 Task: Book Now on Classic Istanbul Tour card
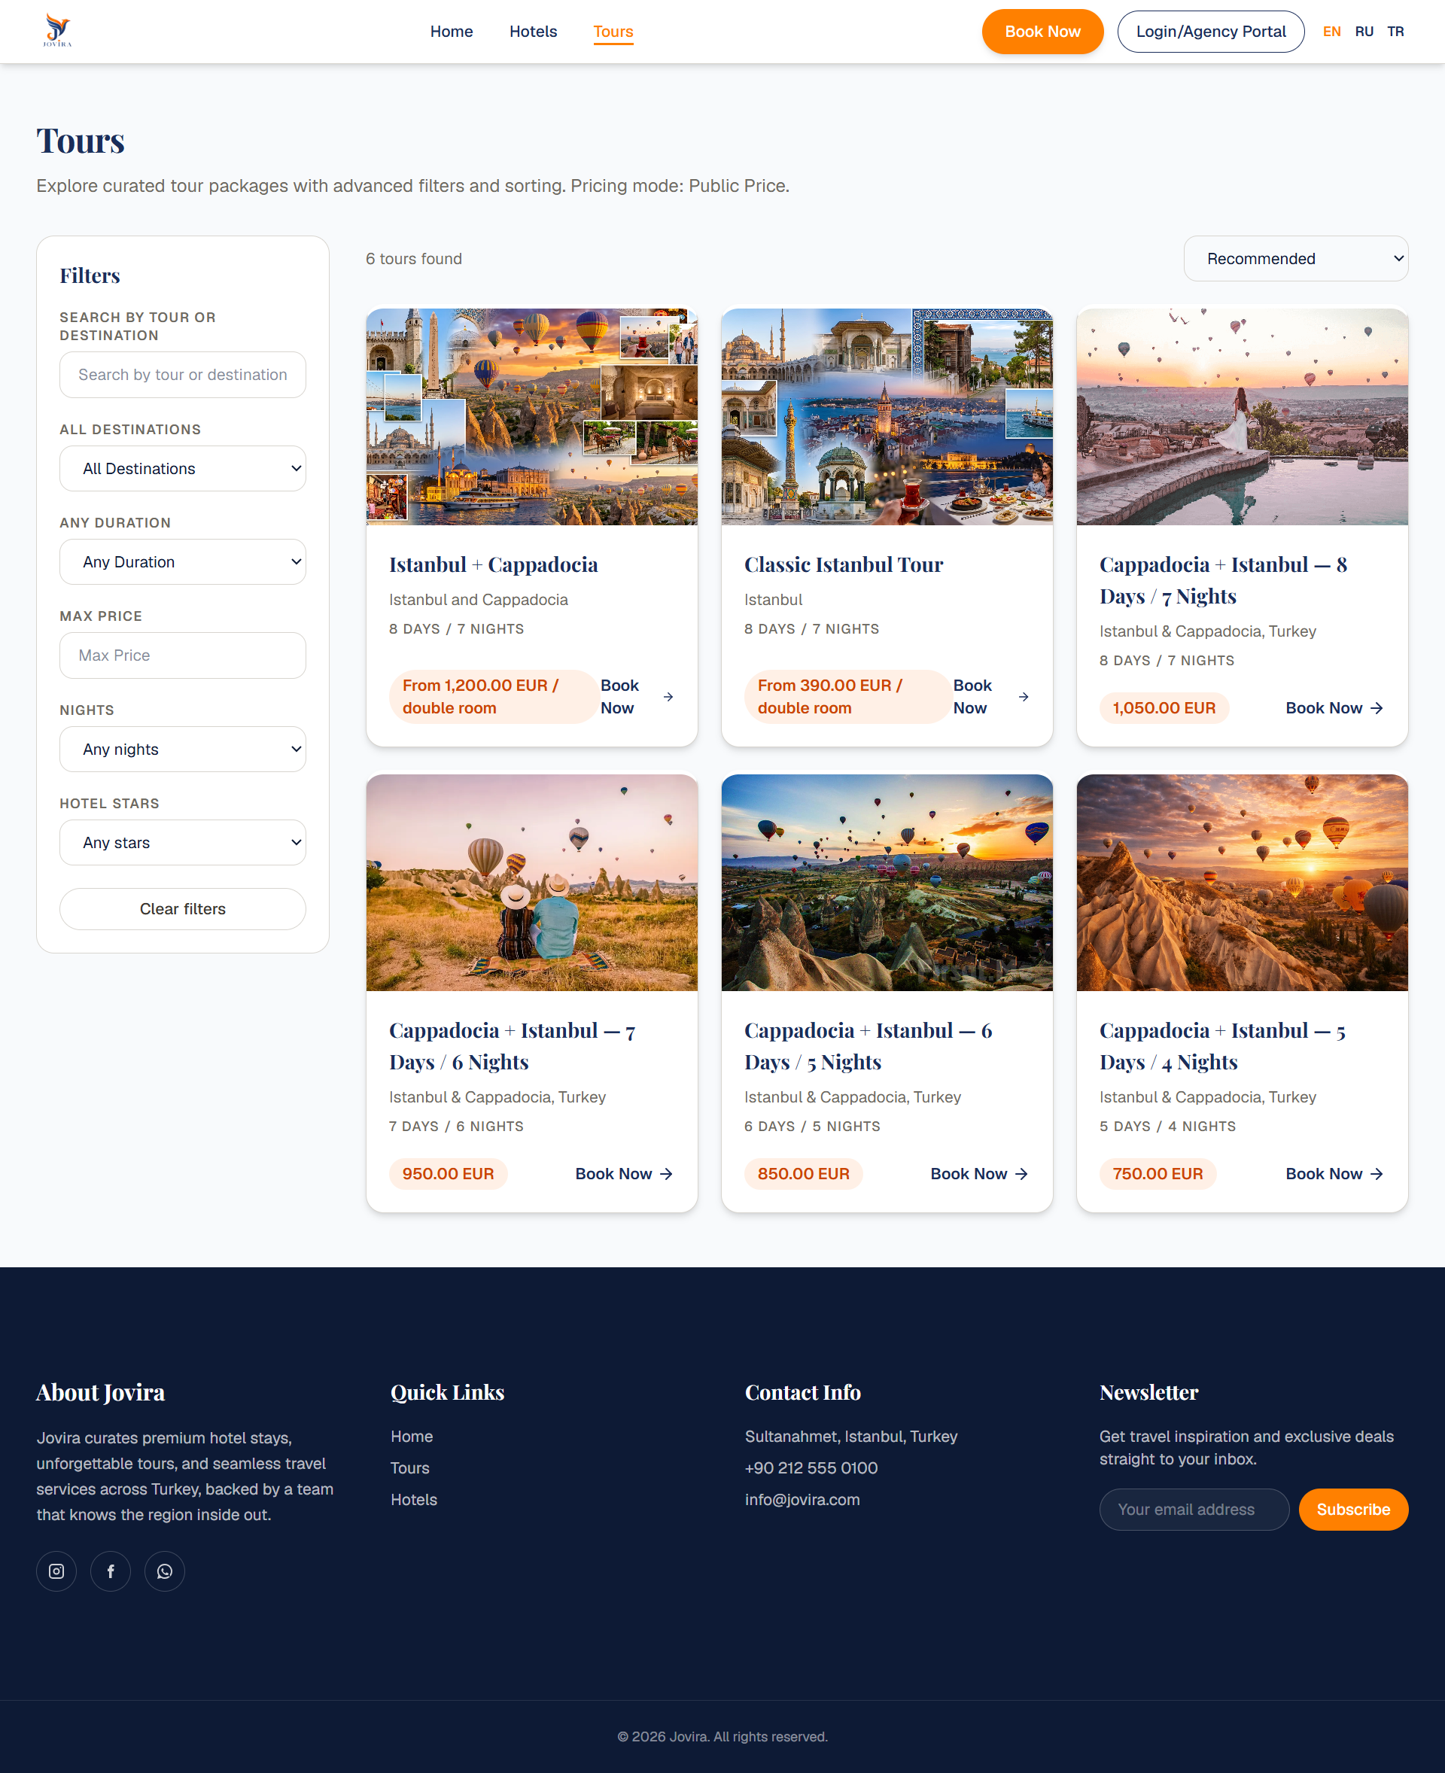click(990, 697)
